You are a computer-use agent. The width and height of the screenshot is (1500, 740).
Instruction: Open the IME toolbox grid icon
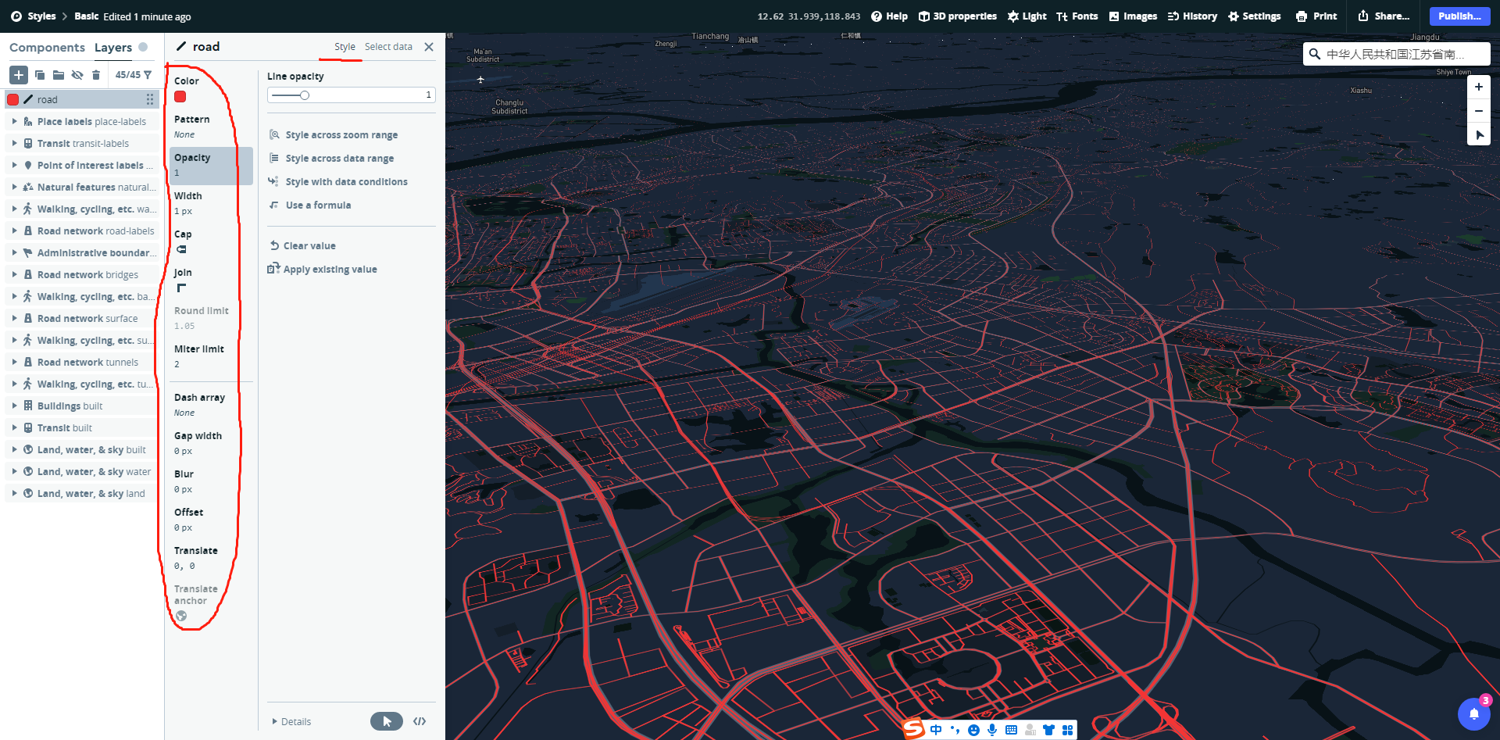point(1067,730)
